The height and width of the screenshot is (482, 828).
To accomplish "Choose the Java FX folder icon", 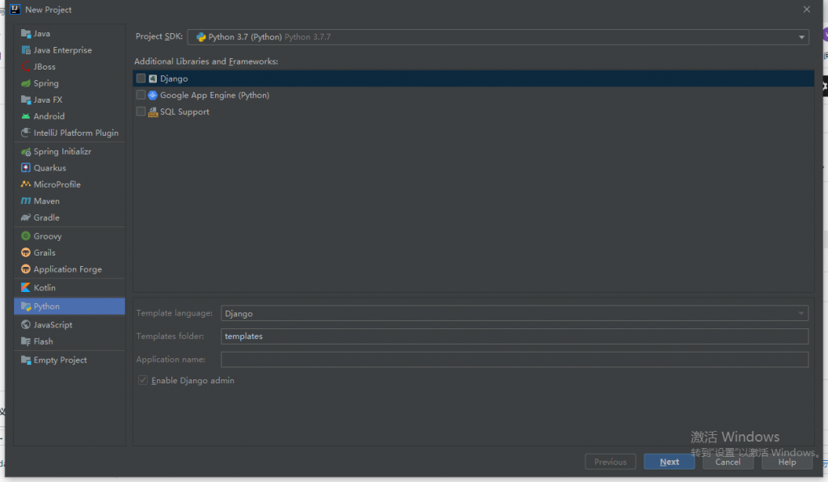I will pyautogui.click(x=25, y=99).
